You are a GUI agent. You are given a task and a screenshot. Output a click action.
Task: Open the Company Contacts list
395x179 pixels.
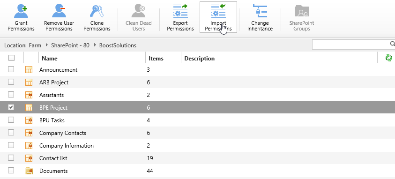[63, 133]
